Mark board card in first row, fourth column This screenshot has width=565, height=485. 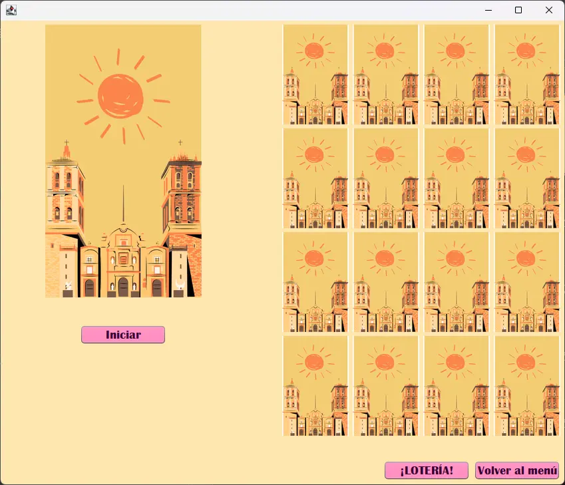point(526,75)
